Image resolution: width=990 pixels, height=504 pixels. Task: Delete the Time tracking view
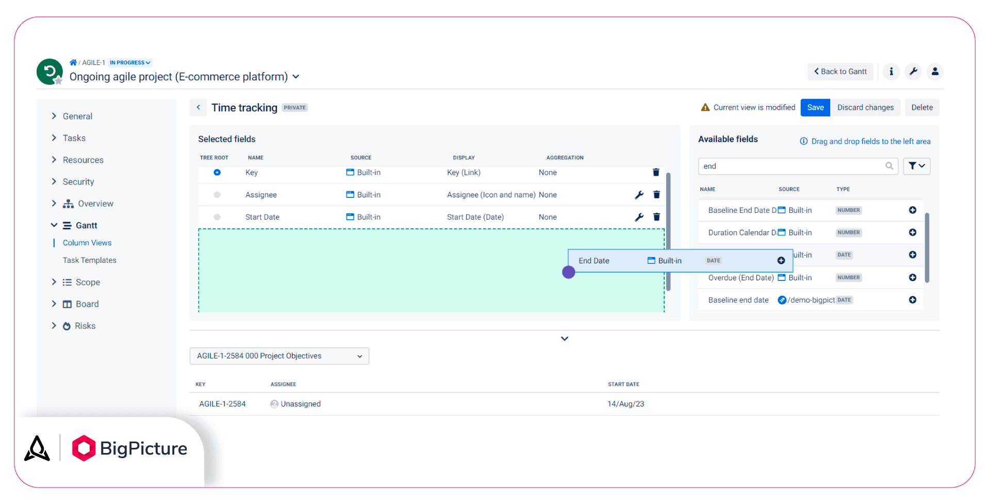point(922,107)
